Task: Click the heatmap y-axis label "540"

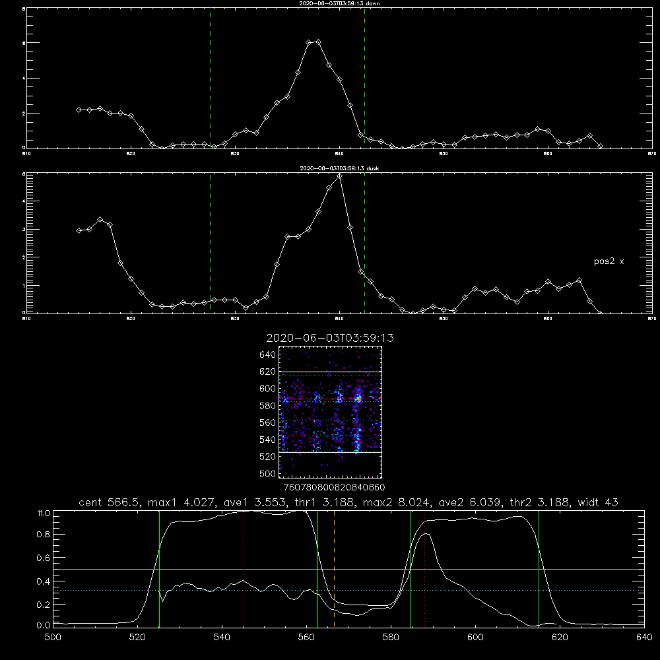Action: (268, 440)
